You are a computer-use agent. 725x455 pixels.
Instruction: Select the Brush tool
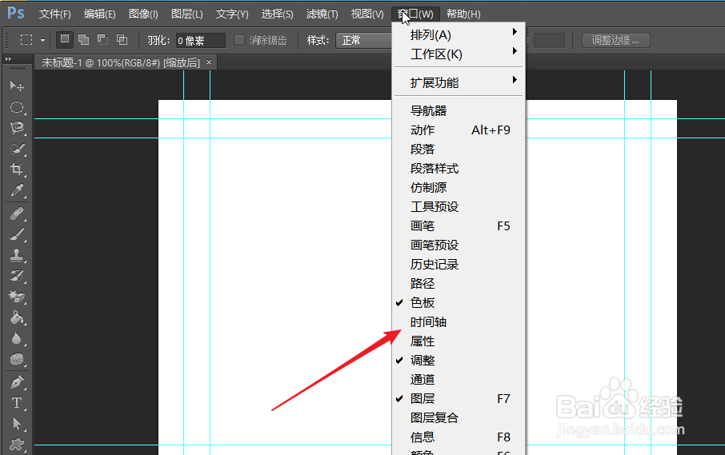(x=17, y=234)
